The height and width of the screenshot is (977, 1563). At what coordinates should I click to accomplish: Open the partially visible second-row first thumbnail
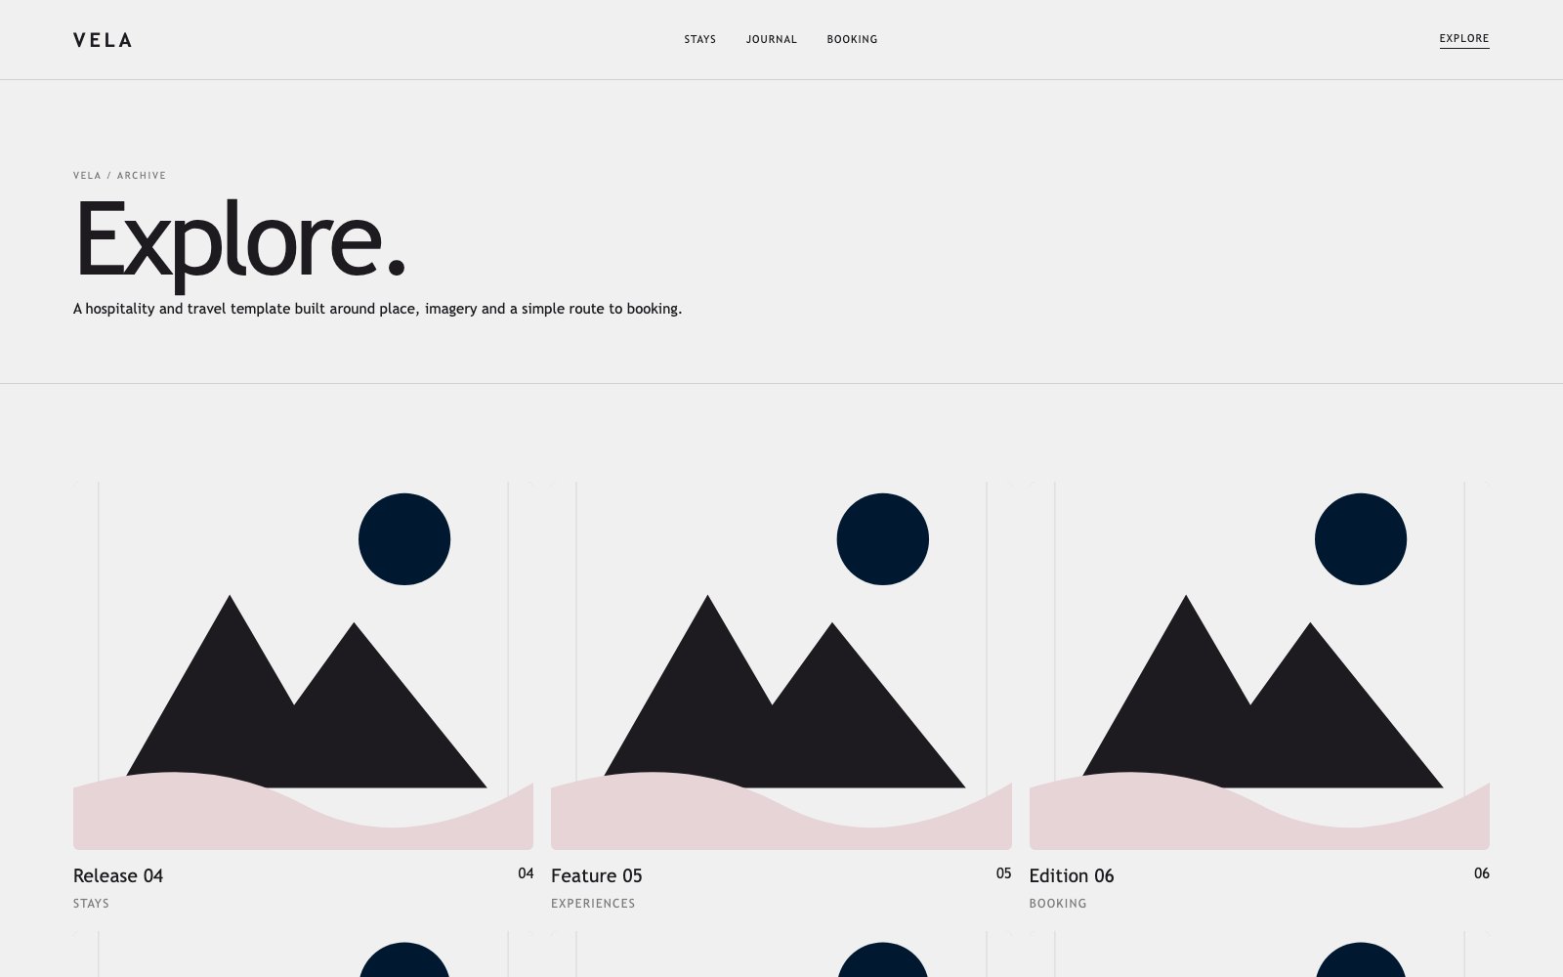303,955
